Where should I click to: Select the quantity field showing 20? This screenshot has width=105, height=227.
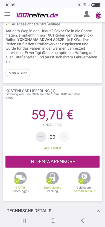tap(52, 137)
